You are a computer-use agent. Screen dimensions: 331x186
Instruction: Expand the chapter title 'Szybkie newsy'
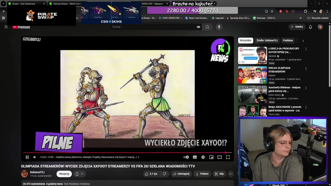click(x=98, y=157)
